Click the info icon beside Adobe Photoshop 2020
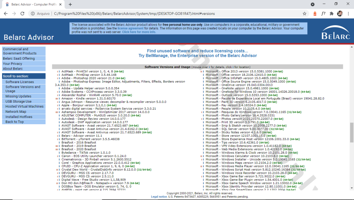Image resolution: width=354 pixels, height=200 pixels. tap(59, 78)
